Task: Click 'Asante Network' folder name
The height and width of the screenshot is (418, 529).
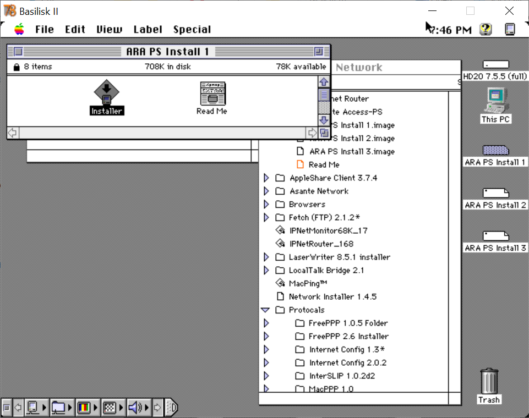Action: (319, 191)
